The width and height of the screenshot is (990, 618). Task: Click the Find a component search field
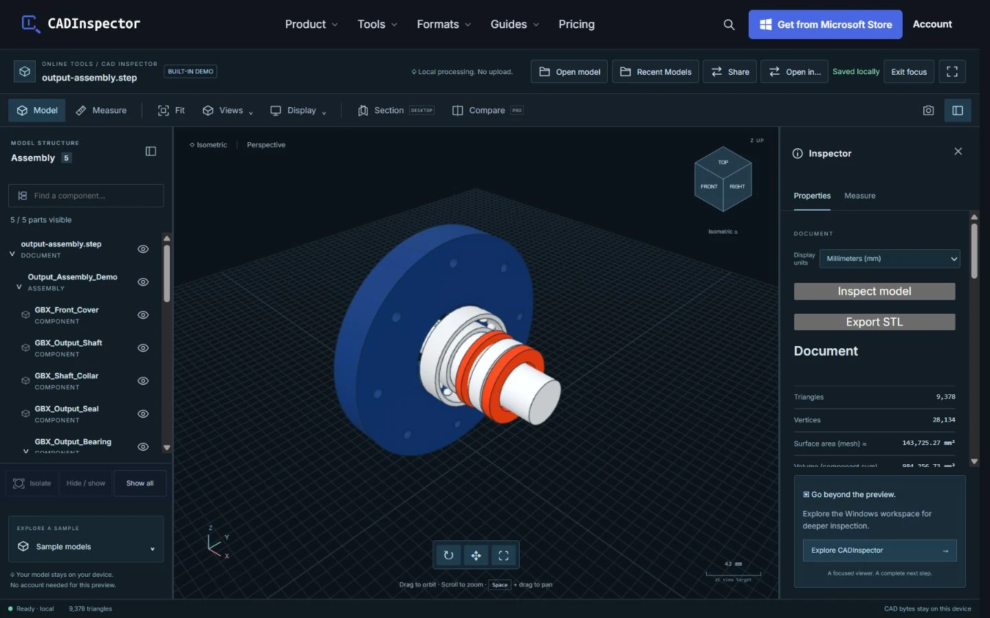86,196
